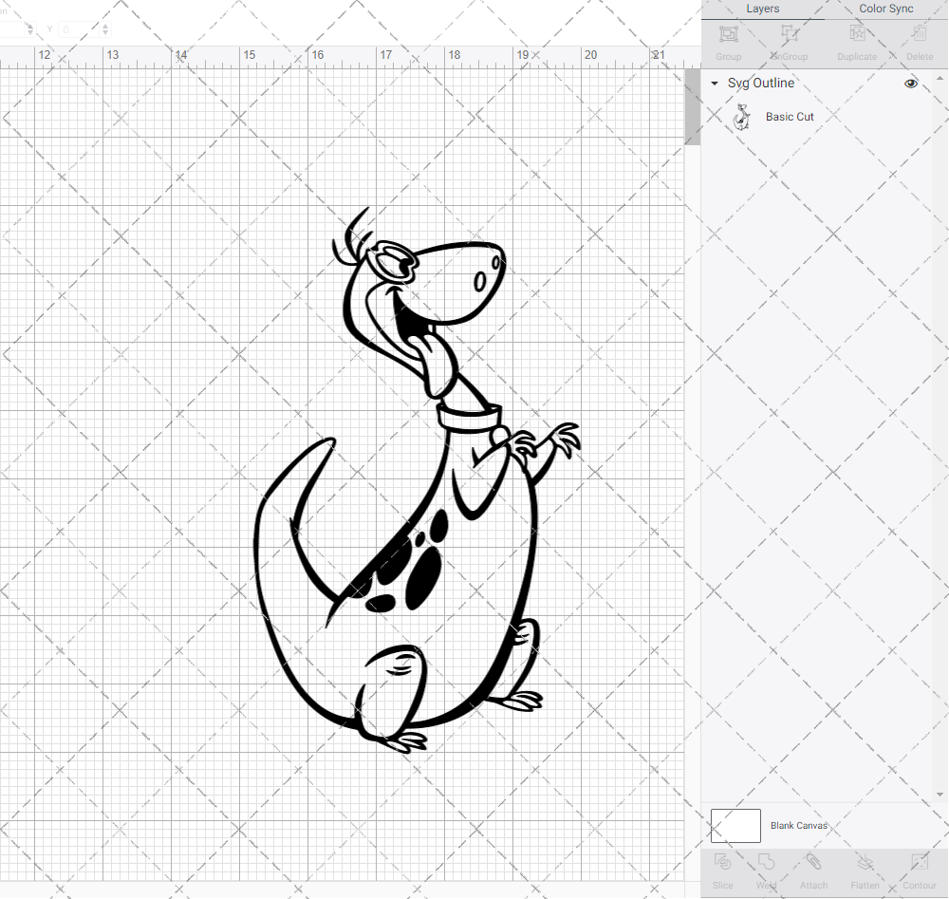
Task: Click the X position stepper arrows
Action: coord(30,29)
